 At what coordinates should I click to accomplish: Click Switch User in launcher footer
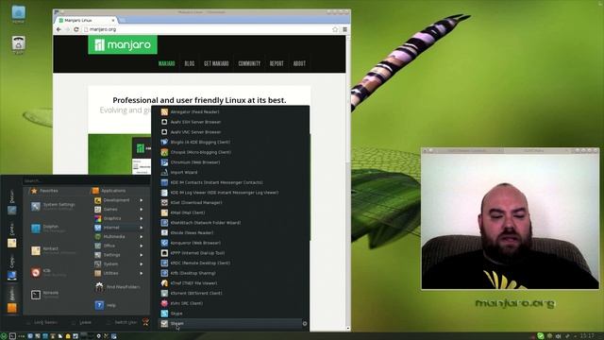(122, 322)
